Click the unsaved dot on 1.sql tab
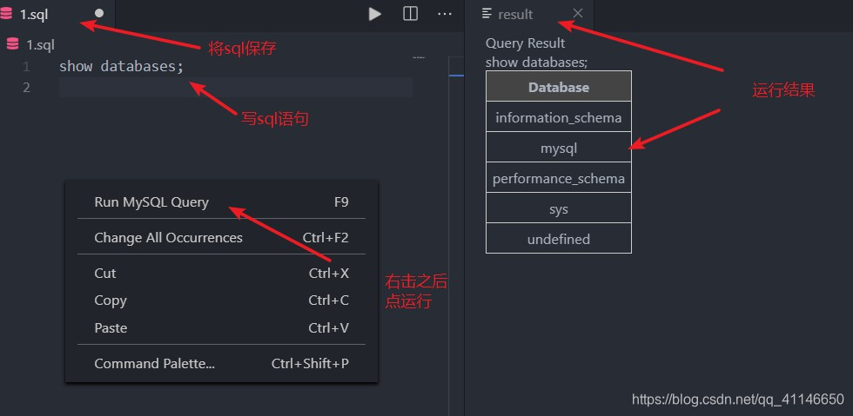The height and width of the screenshot is (416, 853). (99, 13)
